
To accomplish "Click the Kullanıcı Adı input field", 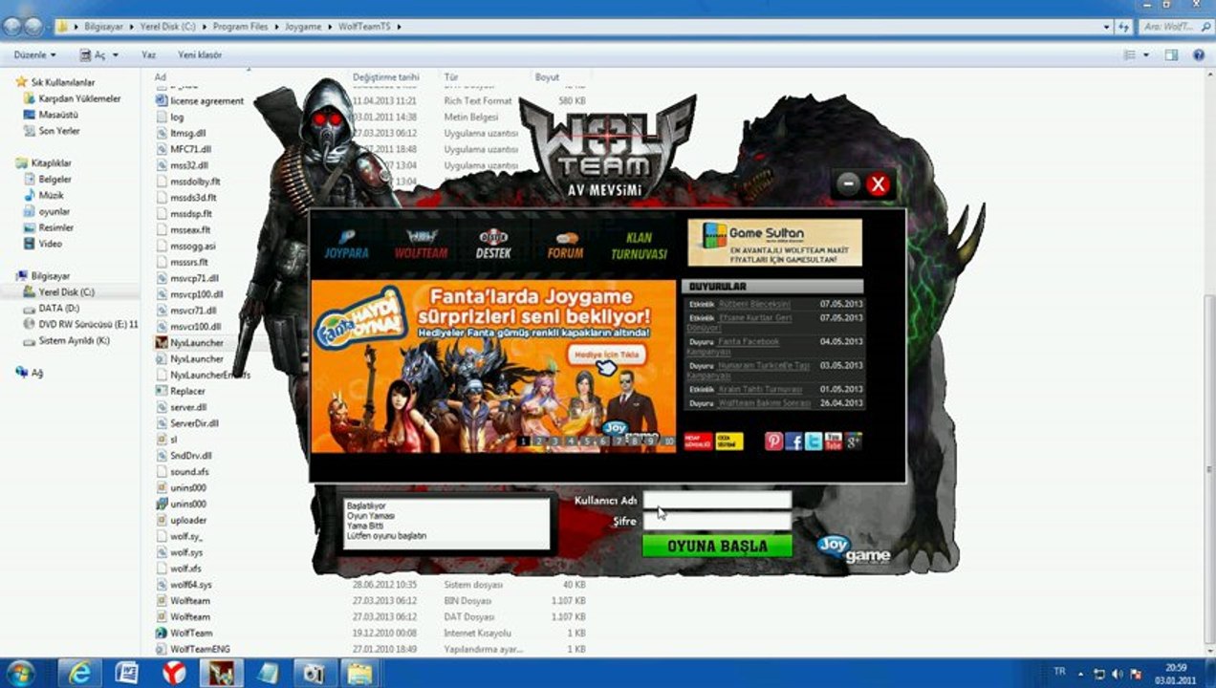I will (717, 500).
